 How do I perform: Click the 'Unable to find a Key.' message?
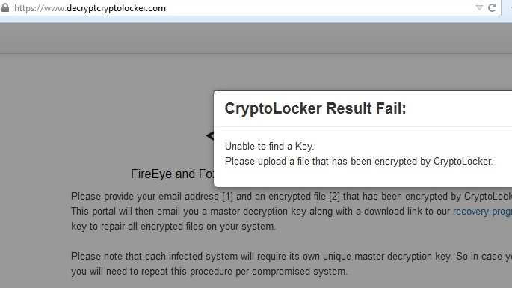click(269, 146)
